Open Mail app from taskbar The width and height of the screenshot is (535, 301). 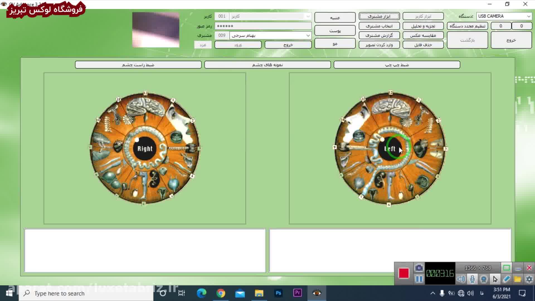(240, 293)
